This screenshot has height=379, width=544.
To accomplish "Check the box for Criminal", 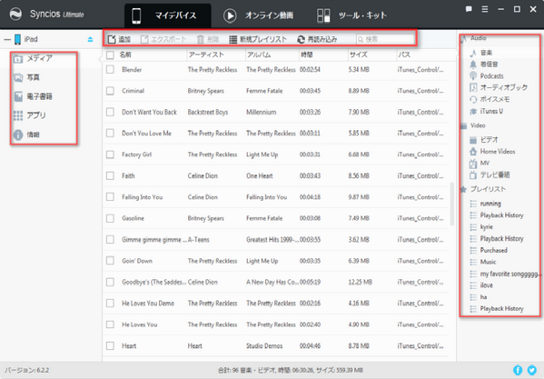I will pyautogui.click(x=110, y=91).
